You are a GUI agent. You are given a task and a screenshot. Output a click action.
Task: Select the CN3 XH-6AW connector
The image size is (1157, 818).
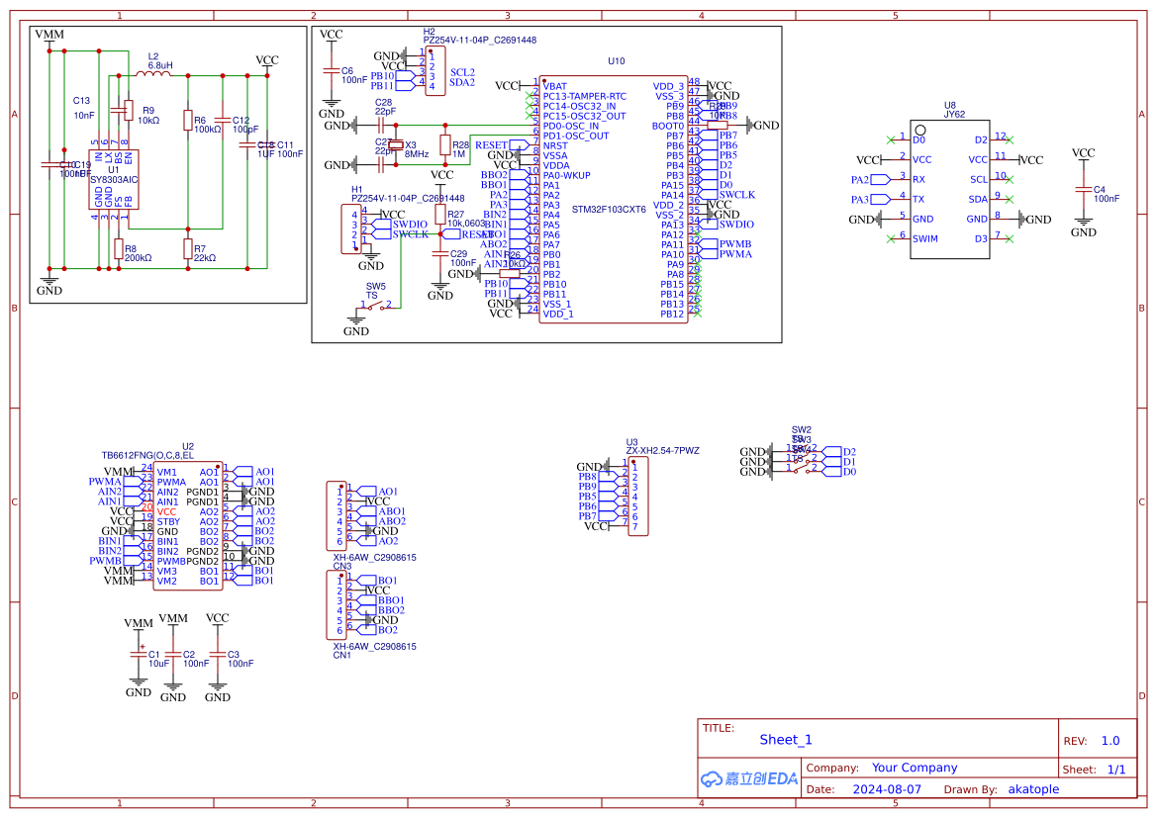(x=337, y=516)
